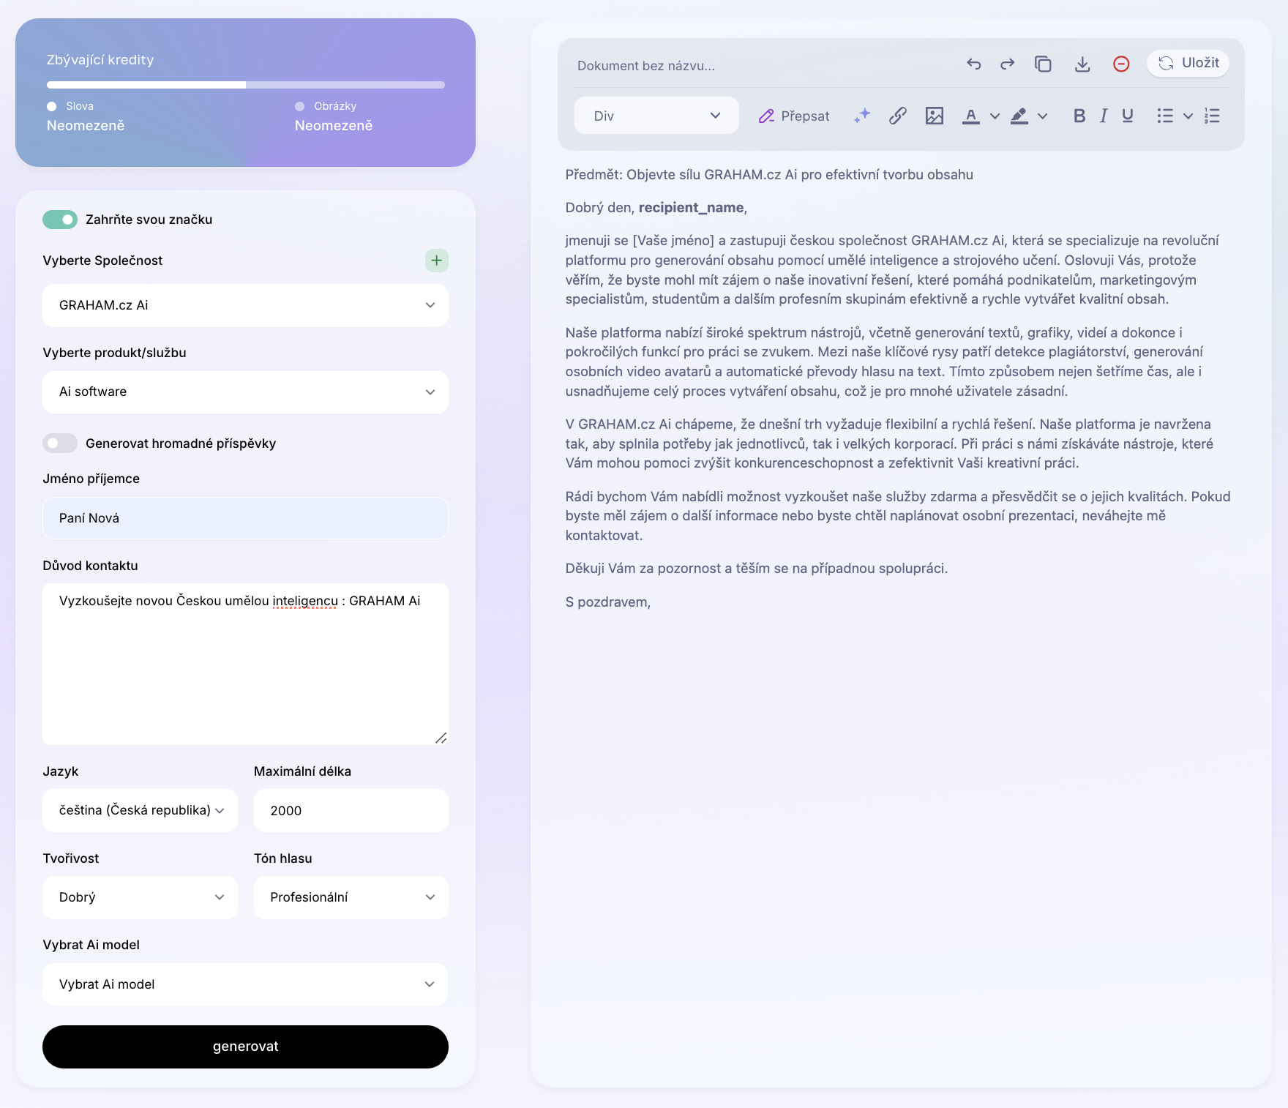The width and height of the screenshot is (1288, 1108).
Task: Toggle italic formatting
Action: point(1104,116)
